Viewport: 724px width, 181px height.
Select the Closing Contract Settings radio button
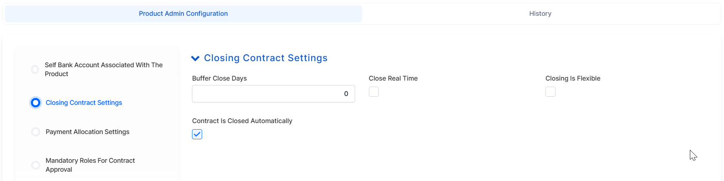point(36,103)
